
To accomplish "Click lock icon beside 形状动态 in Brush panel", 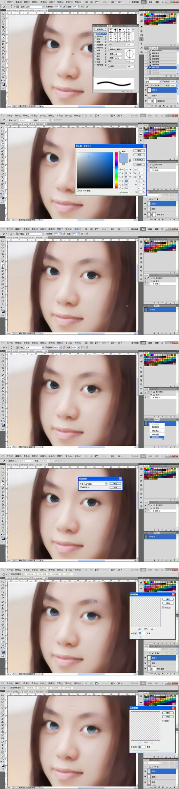I will pyautogui.click(x=105, y=36).
